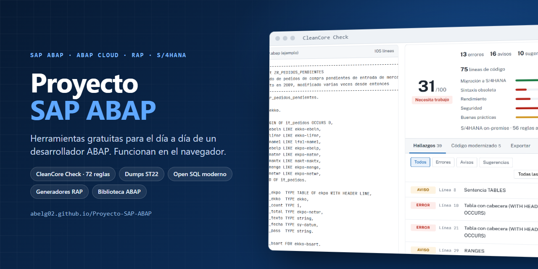Click code line FOR ekko-bsart
The image size is (538, 269).
(295, 244)
